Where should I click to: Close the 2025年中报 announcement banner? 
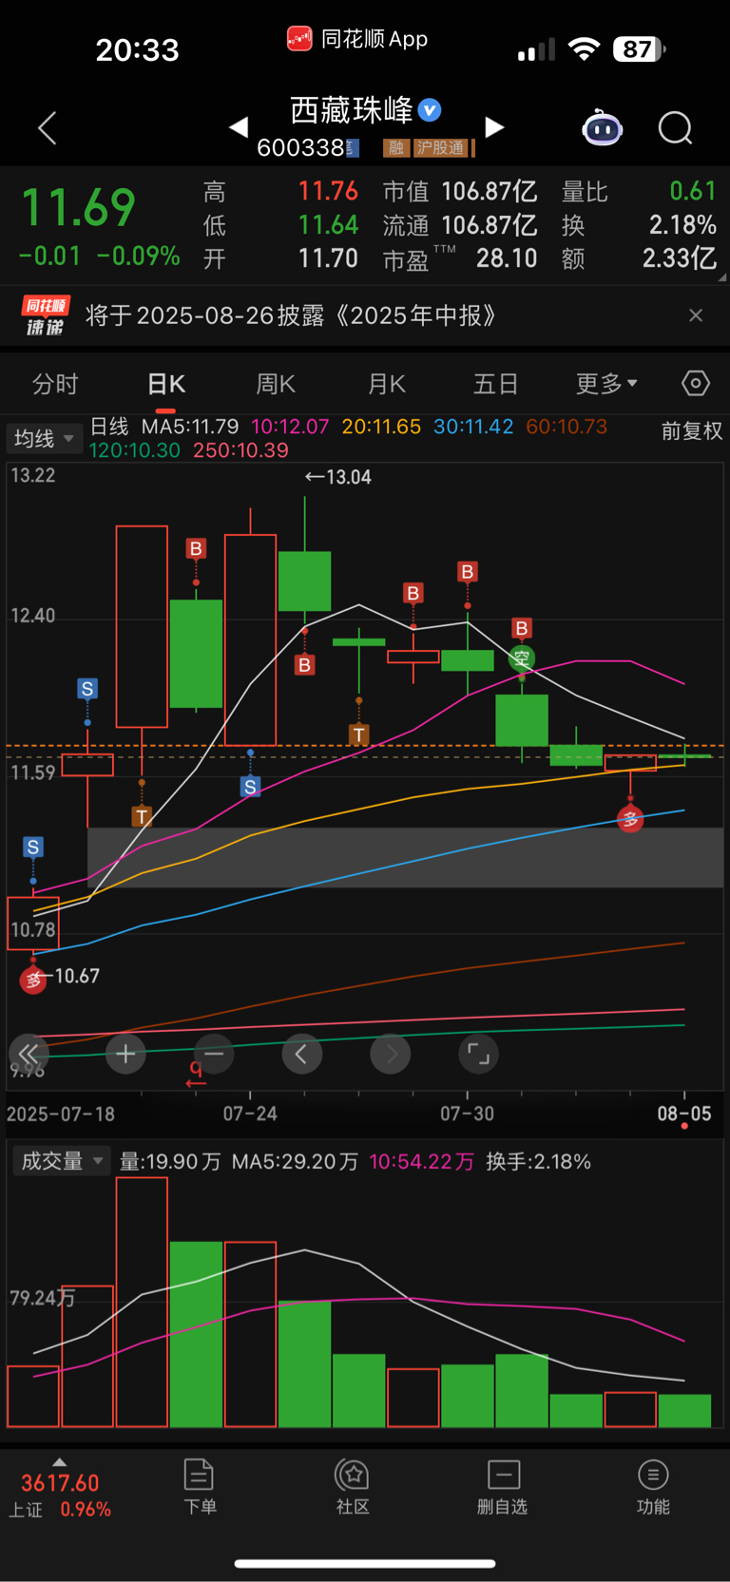696,315
